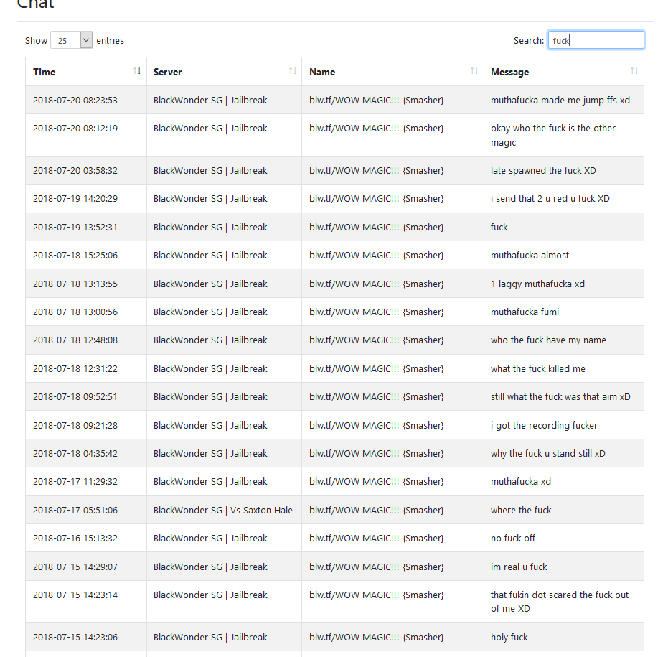Click the Message column sort arrows icon
This screenshot has width=663, height=657.
pyautogui.click(x=634, y=71)
